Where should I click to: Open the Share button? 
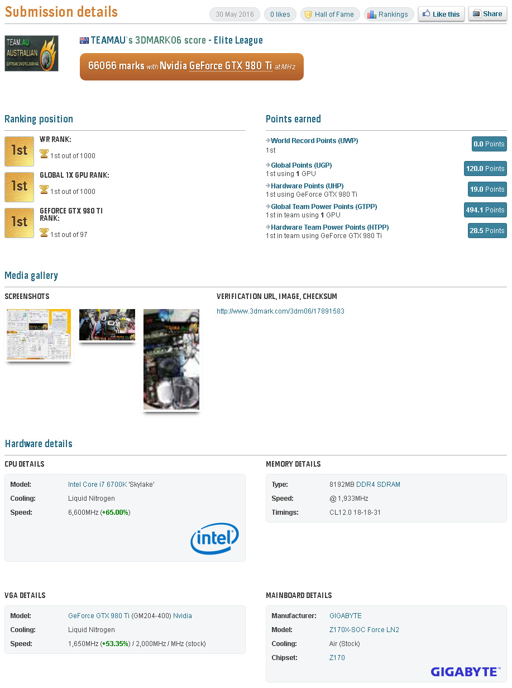click(x=487, y=14)
